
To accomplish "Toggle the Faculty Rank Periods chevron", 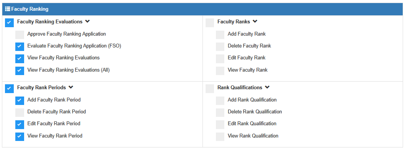I will (x=71, y=87).
